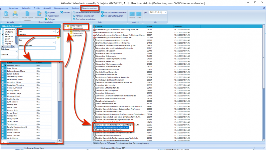The height and width of the screenshot is (150, 266).
Task: Expand the Serienbriefe tree node
Action: [68, 33]
